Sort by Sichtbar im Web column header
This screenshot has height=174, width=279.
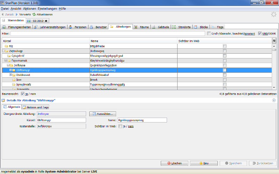(x=225, y=41)
